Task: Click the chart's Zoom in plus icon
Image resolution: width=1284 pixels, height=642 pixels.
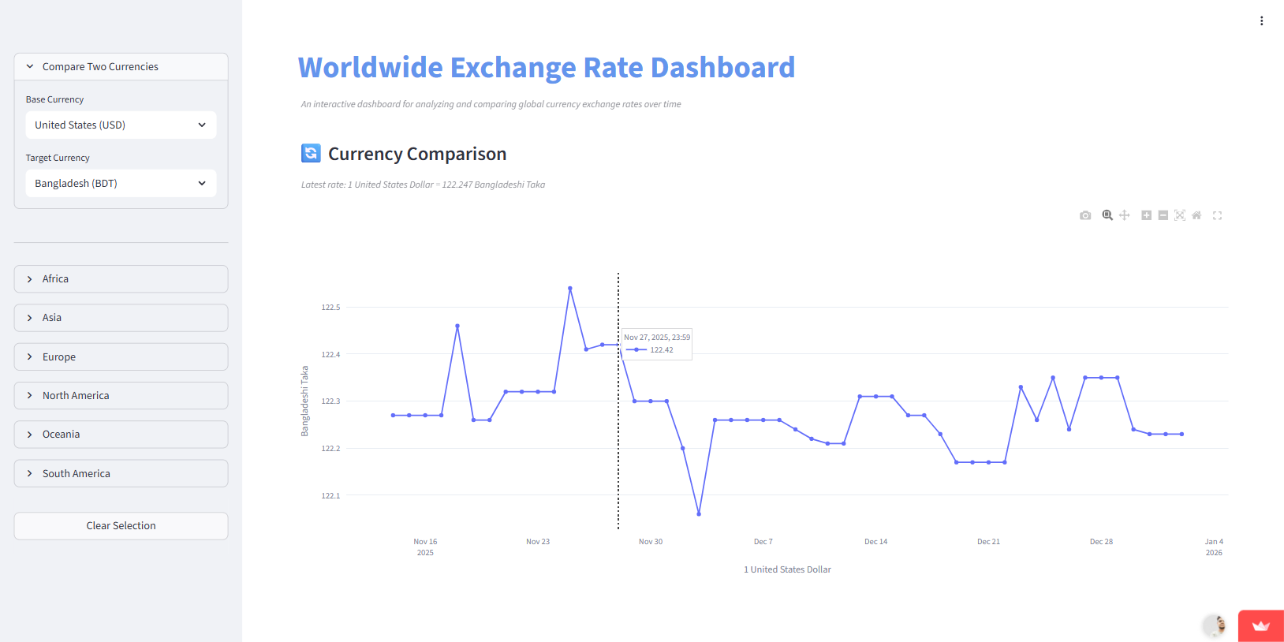Action: click(x=1146, y=215)
